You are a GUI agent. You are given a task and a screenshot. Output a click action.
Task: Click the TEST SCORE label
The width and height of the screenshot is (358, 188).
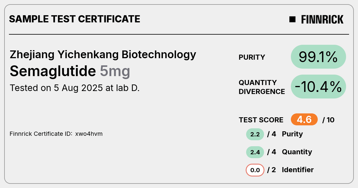click(x=261, y=120)
